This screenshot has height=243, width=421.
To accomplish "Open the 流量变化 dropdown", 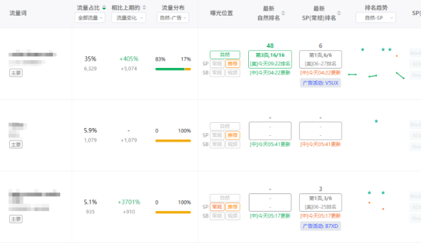I will [128, 18].
